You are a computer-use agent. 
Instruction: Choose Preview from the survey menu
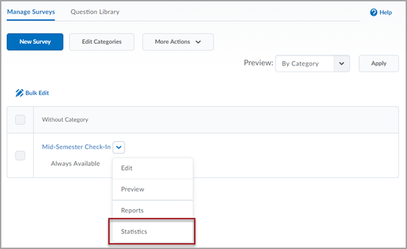pos(152,189)
